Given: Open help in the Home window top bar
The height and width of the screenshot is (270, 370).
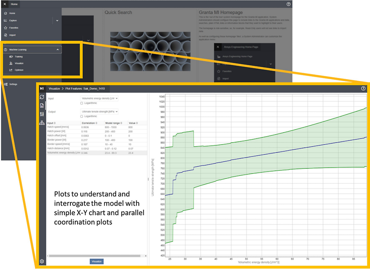Looking at the screenshot, I should 288,4.
